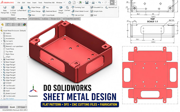
Task: Select the Fold1 feature
Action: click(x=6, y=91)
